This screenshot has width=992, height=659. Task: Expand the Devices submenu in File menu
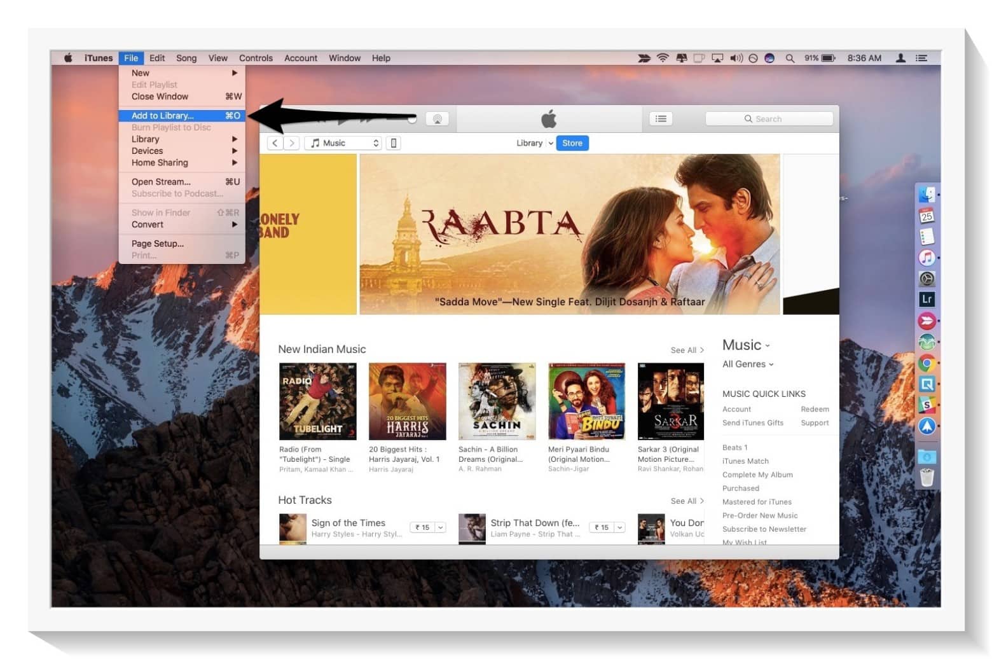coord(148,151)
